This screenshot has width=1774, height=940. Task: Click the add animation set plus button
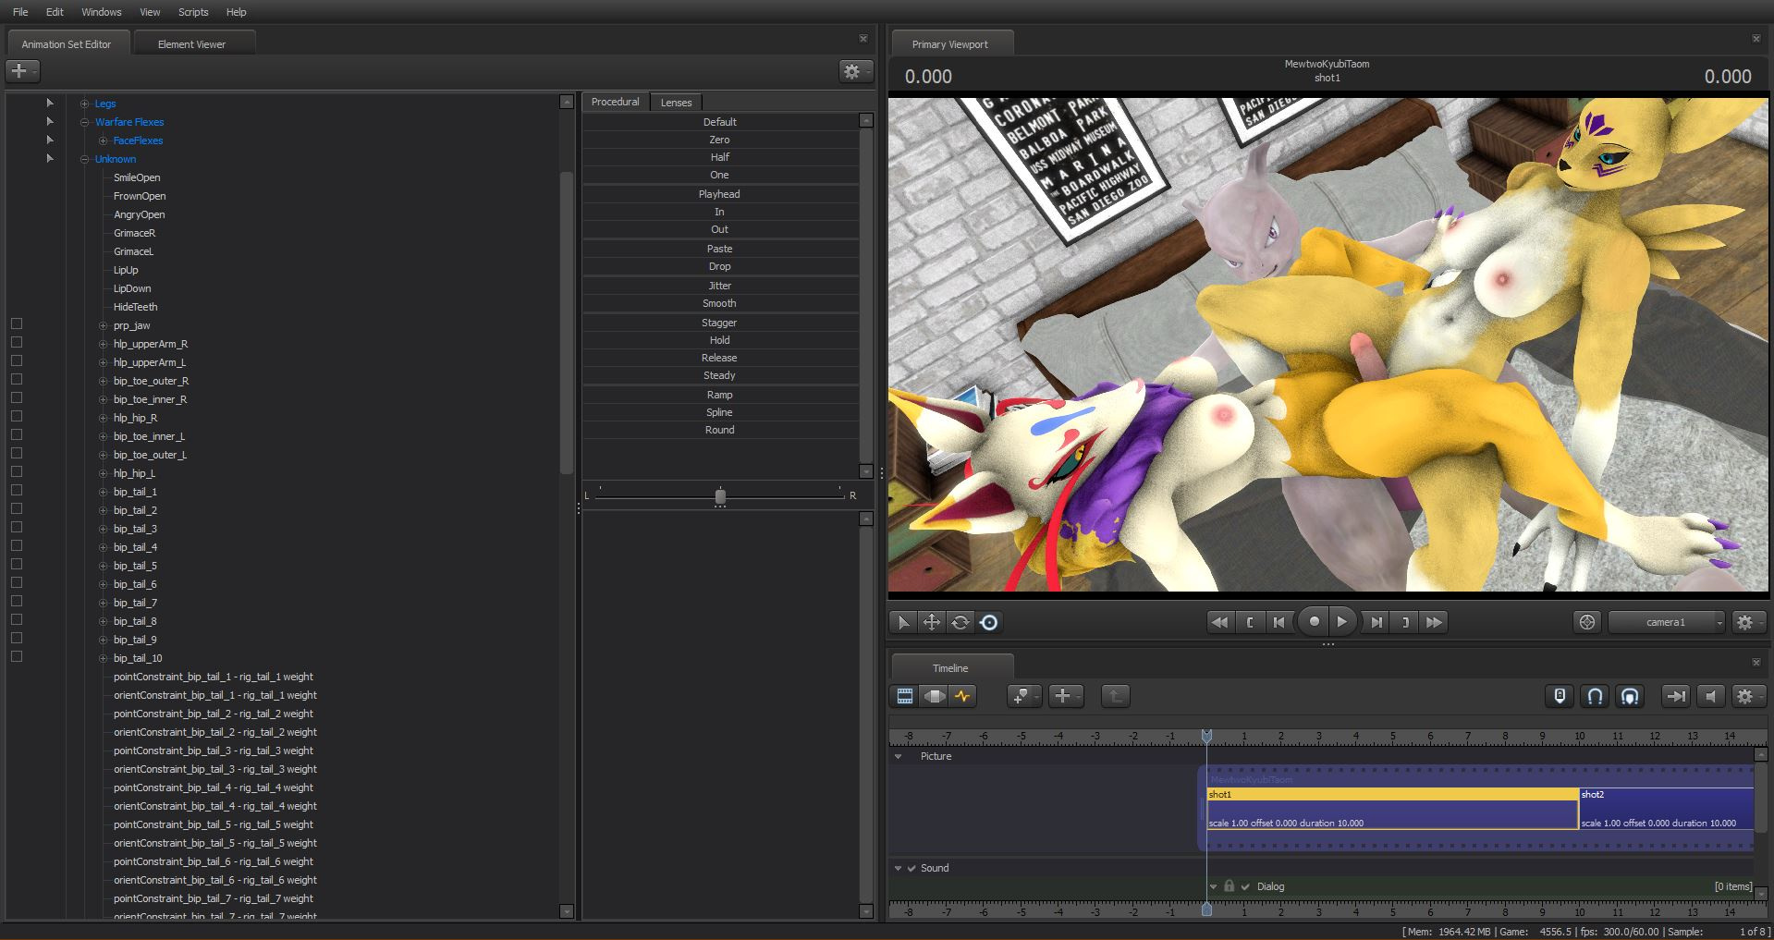(x=22, y=71)
